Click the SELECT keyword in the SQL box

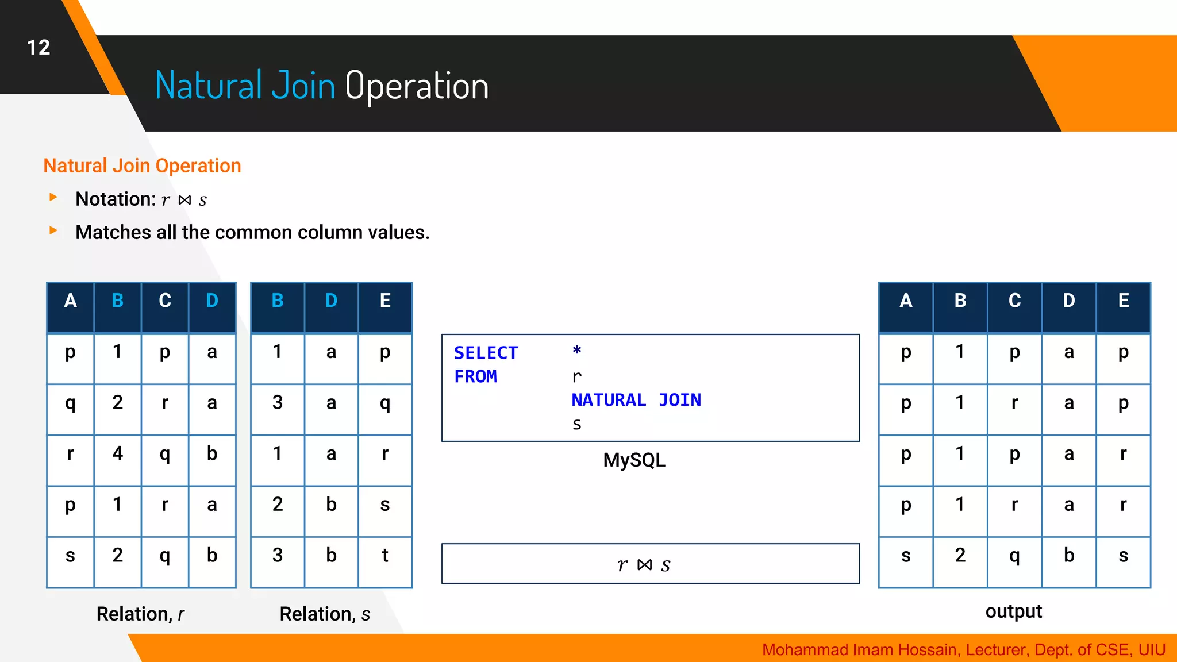click(x=486, y=353)
